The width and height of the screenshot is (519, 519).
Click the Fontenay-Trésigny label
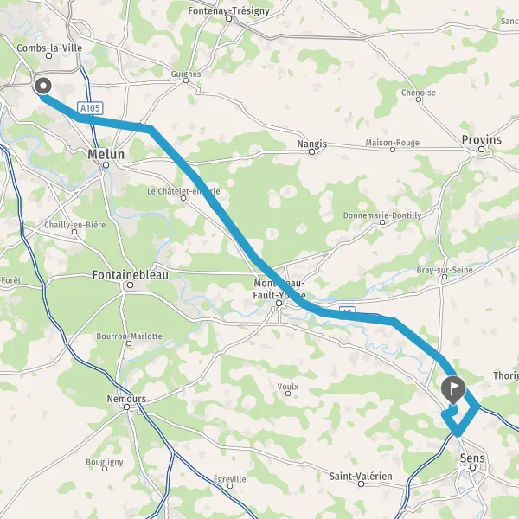228,10
